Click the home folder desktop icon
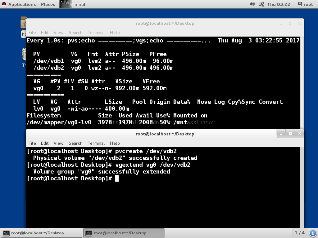This screenshot has height=238, width=318. [24, 23]
